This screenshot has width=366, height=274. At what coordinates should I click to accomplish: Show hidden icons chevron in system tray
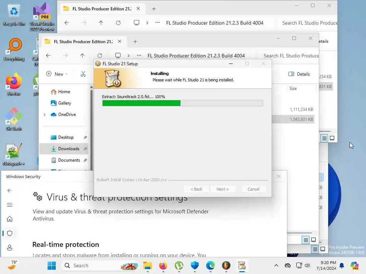tap(276, 265)
